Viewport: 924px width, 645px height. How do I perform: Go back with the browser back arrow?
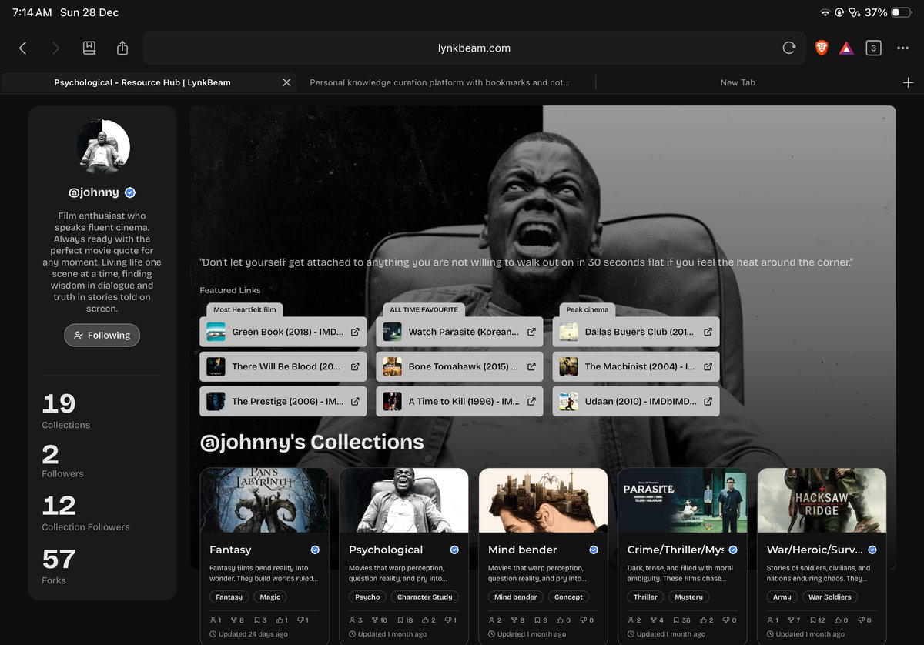pos(22,48)
